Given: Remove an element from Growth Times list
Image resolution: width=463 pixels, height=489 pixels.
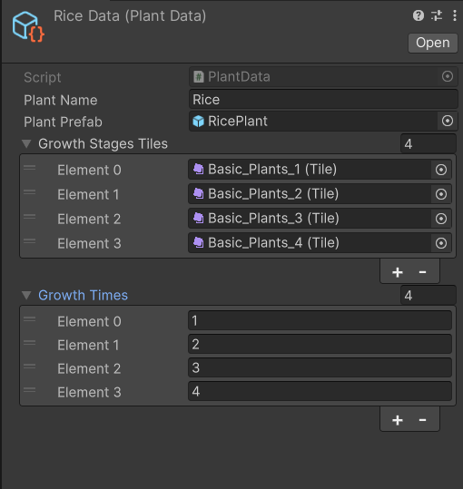Looking at the screenshot, I should [422, 420].
